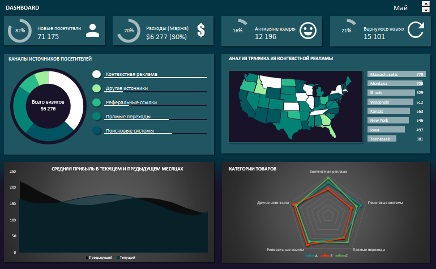
Task: Select the 82% progress ring
Action: 20,31
